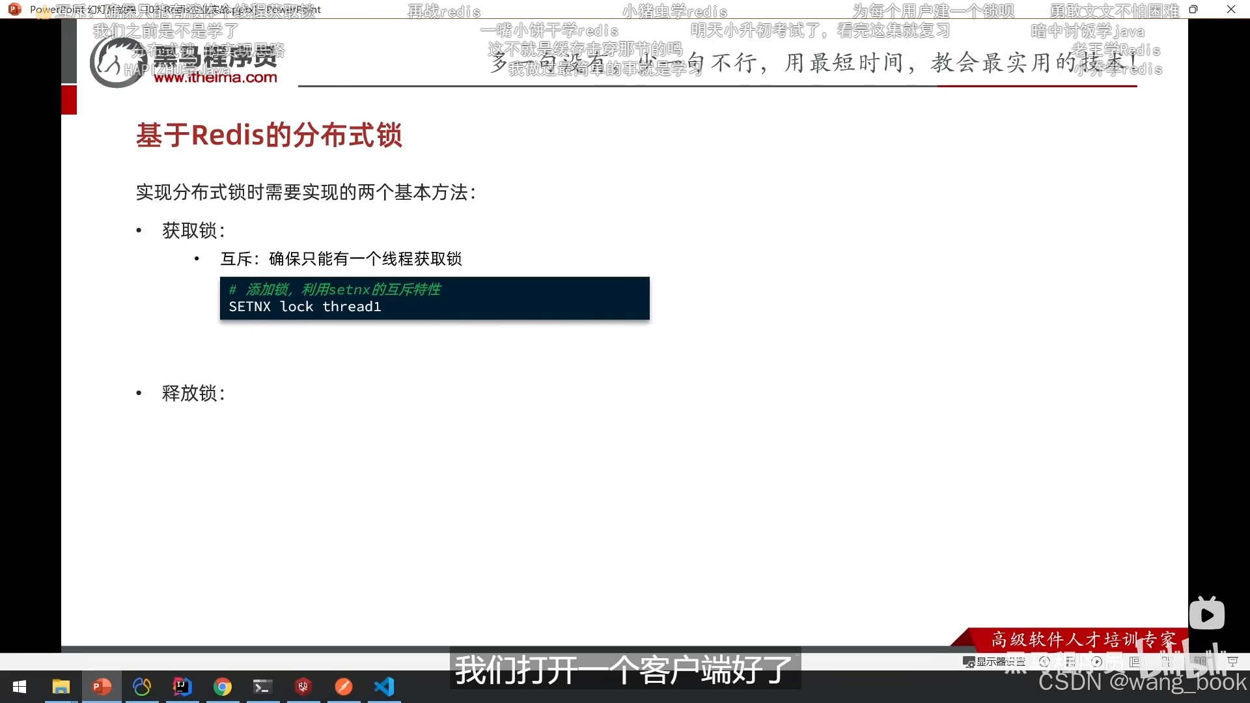Screen dimensions: 1250x703
Task: Switch to PowerPoint taskbar button
Action: [102, 687]
